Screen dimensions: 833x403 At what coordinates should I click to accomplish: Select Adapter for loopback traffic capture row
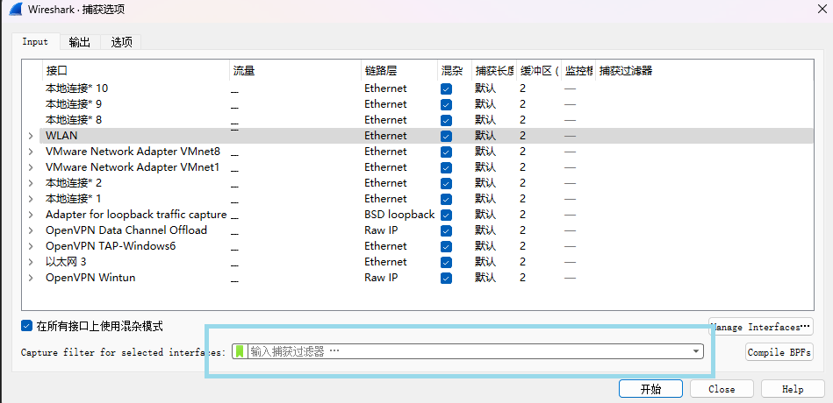(x=136, y=215)
